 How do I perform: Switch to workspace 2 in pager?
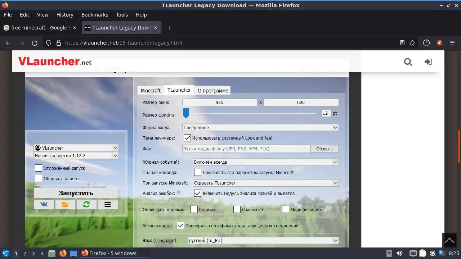coord(24,253)
